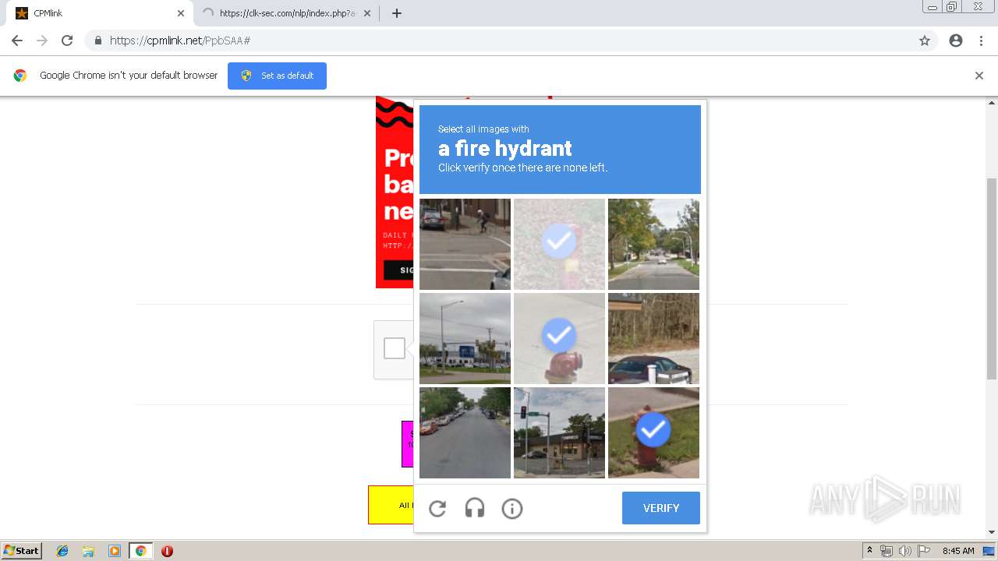
Task: Click the VERIFY button
Action: tap(661, 508)
